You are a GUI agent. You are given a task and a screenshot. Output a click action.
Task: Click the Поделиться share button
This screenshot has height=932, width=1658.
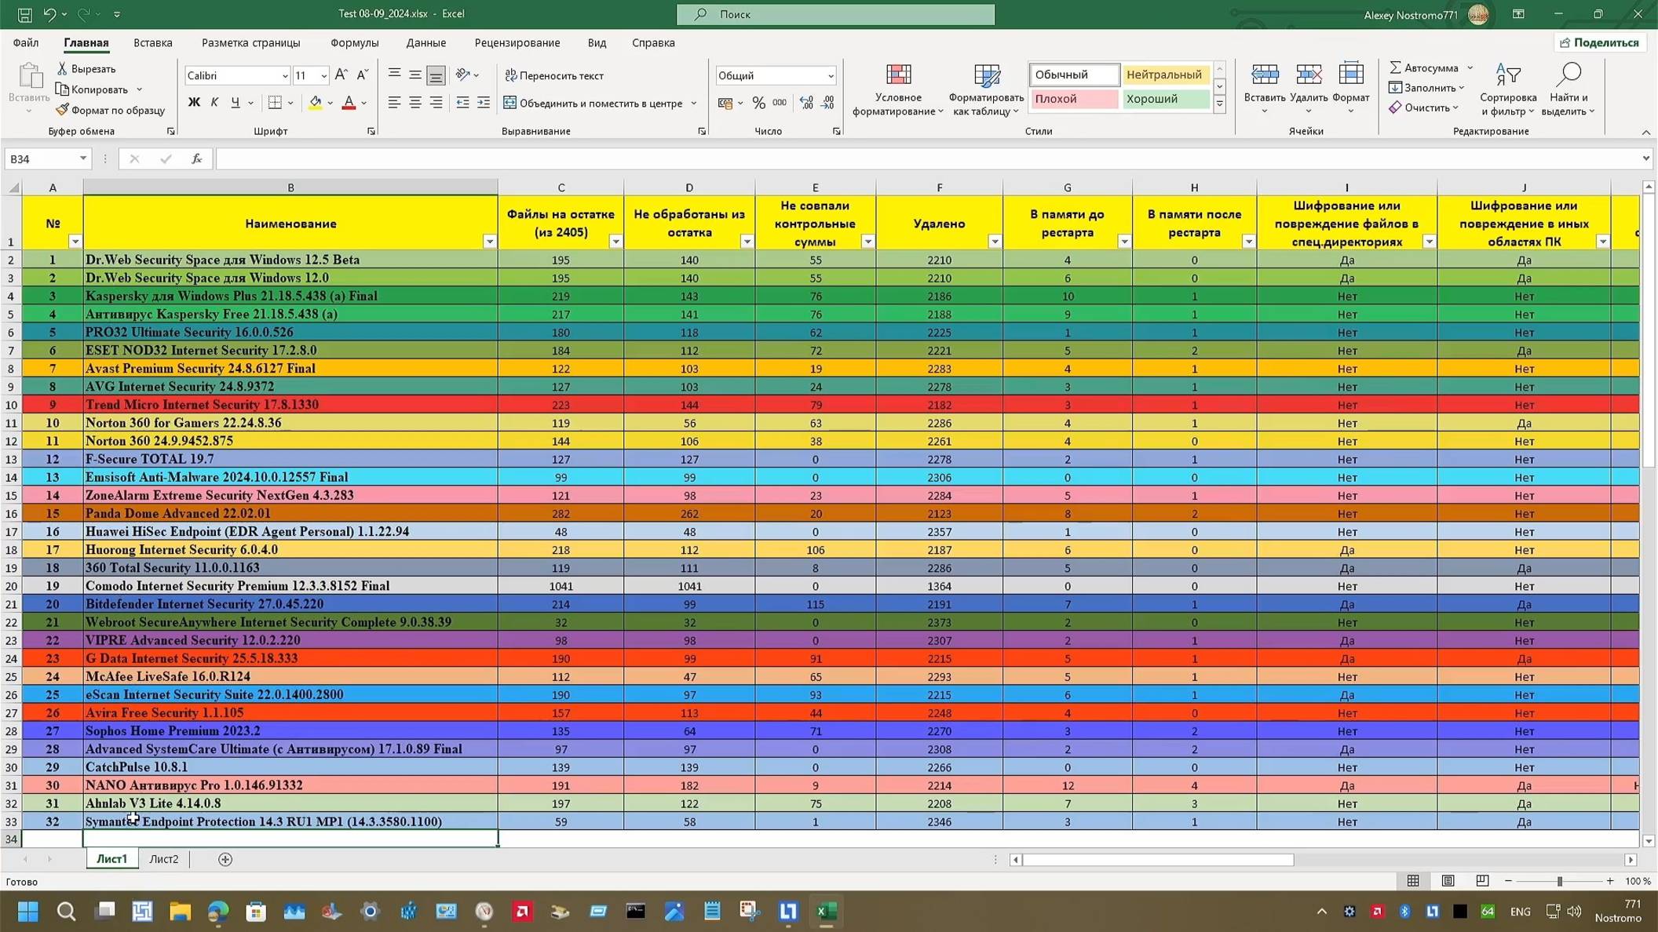coord(1599,42)
